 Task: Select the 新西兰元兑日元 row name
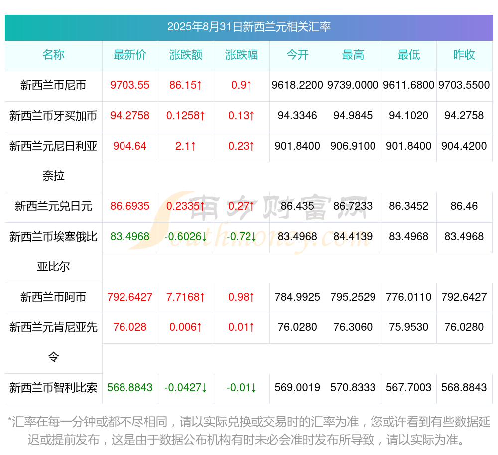tap(53, 206)
